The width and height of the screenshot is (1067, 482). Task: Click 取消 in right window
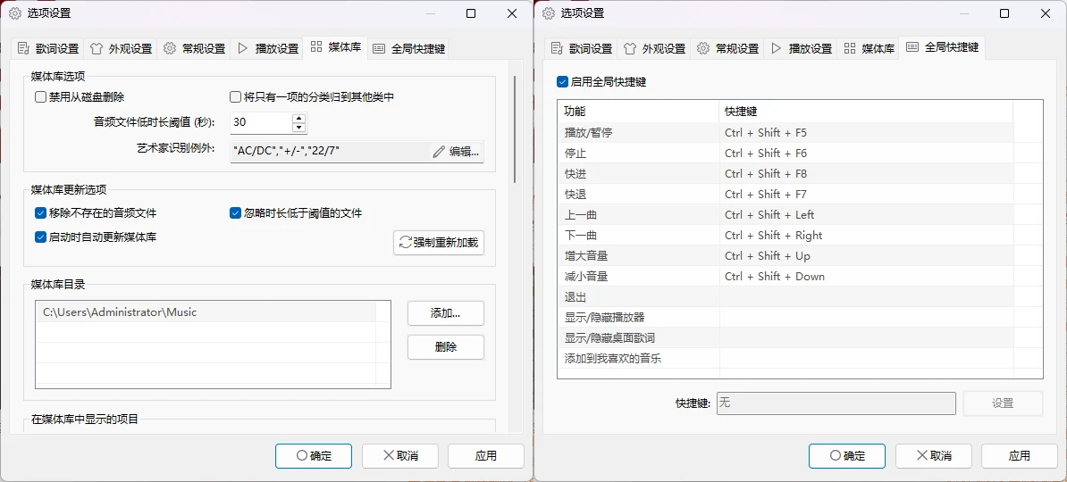(934, 456)
